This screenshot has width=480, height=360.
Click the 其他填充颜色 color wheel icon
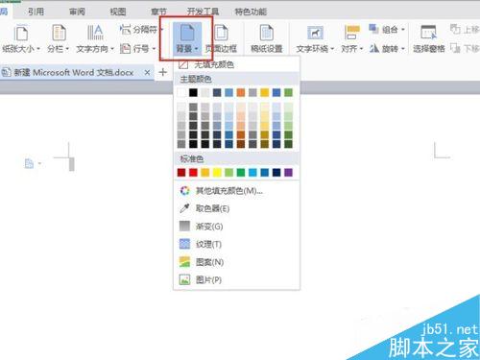click(x=184, y=191)
